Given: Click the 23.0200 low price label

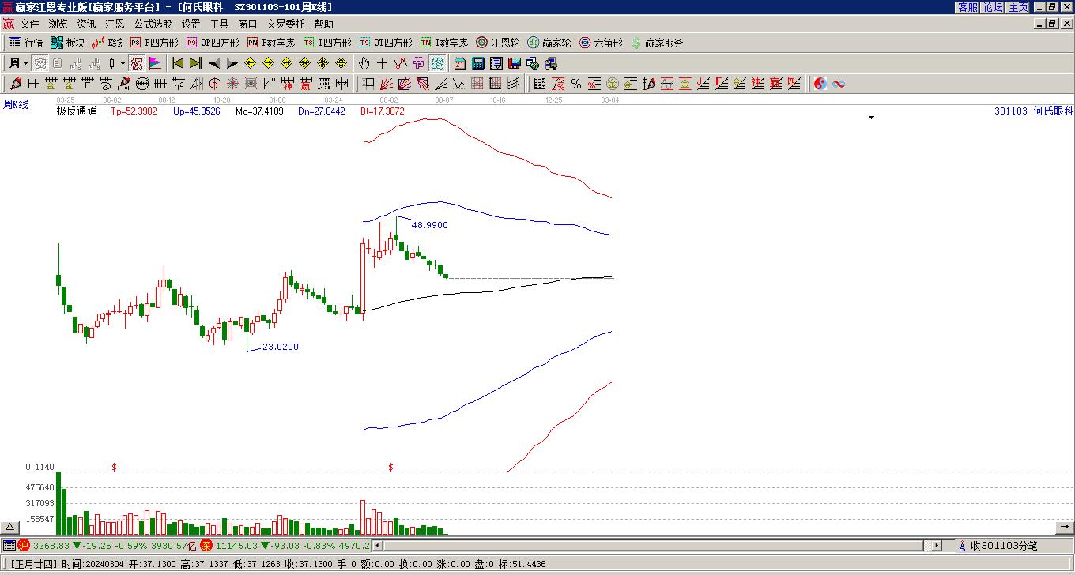Looking at the screenshot, I should [x=281, y=347].
